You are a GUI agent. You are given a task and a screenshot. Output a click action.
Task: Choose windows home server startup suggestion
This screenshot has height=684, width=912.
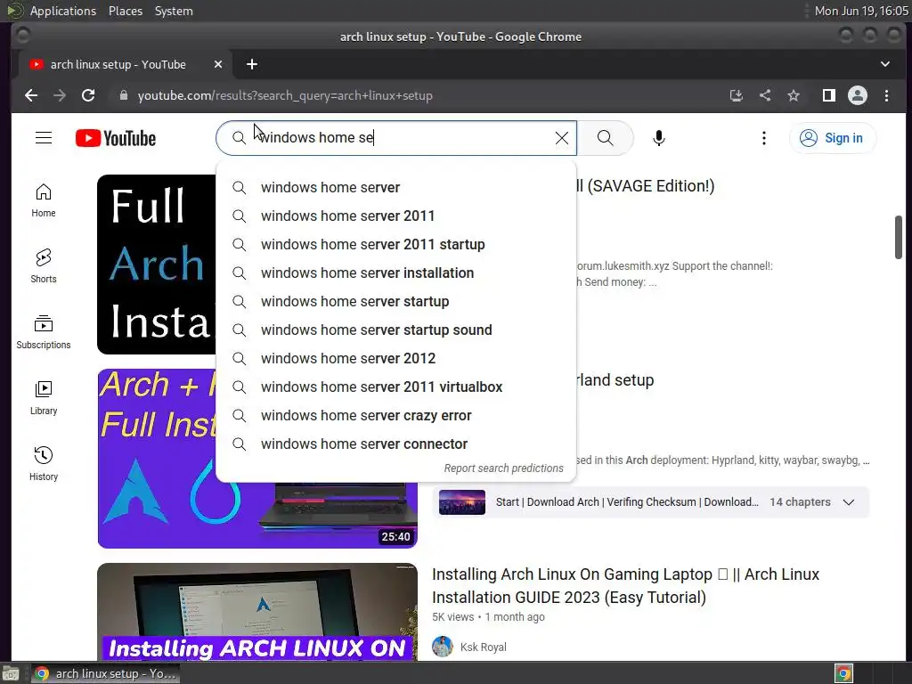coord(395,301)
